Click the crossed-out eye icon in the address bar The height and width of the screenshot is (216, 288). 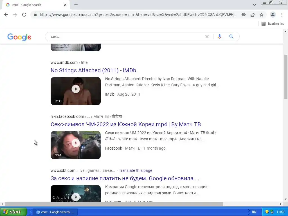[x=244, y=15]
